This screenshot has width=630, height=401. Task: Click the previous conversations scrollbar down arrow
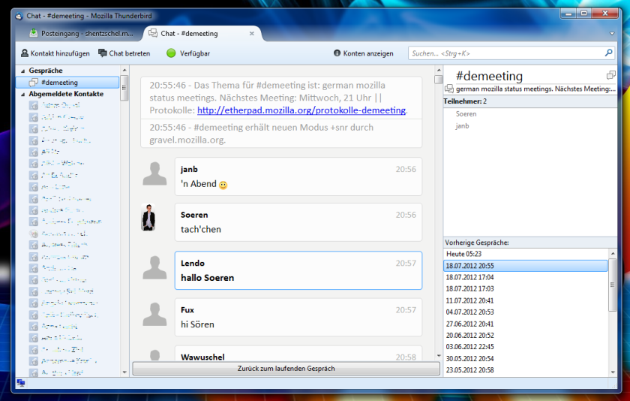coord(613,372)
